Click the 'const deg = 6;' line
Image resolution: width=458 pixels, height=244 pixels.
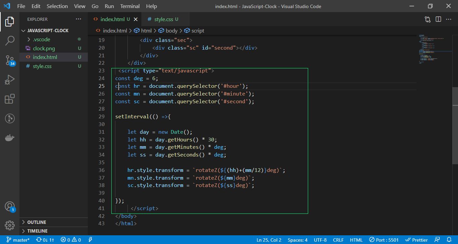137,78
